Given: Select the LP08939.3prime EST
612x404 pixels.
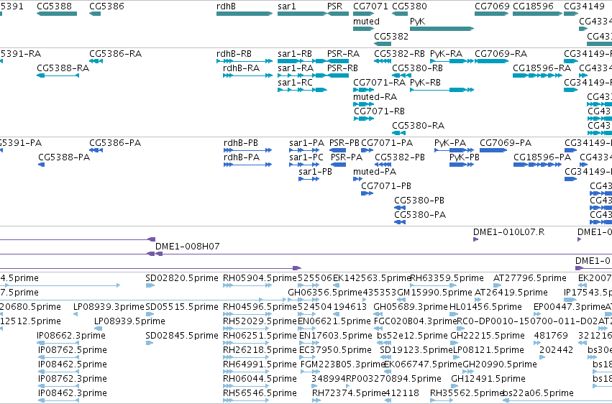Looking at the screenshot, I should point(76,314).
